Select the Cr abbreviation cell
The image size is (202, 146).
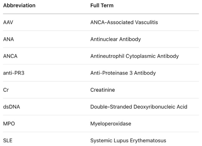coord(6,90)
